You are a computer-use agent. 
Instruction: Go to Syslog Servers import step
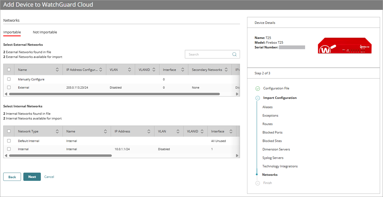[273, 158]
